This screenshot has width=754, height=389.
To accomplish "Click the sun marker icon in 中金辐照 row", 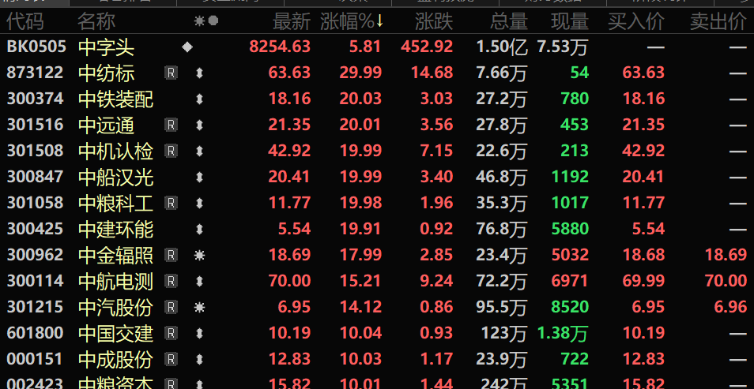I will coord(199,255).
